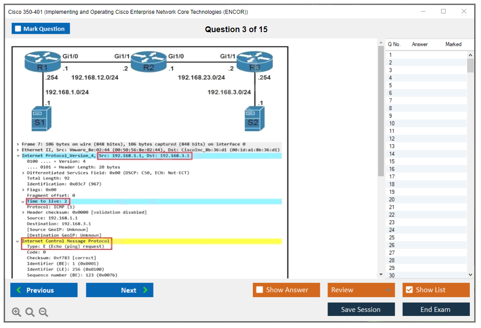Select question 8 in the list
The width and height of the screenshot is (481, 328).
[x=426, y=108]
